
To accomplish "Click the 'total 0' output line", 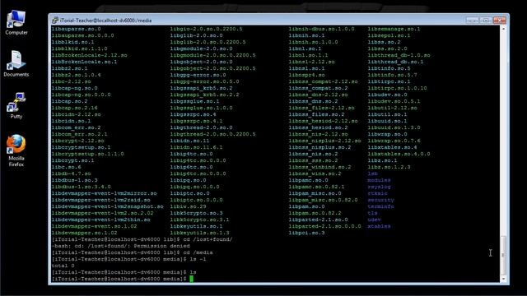I will click(63, 266).
